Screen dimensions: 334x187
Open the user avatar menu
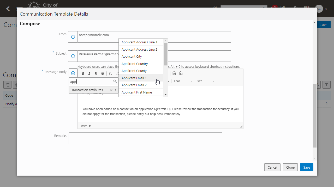[x=319, y=9]
